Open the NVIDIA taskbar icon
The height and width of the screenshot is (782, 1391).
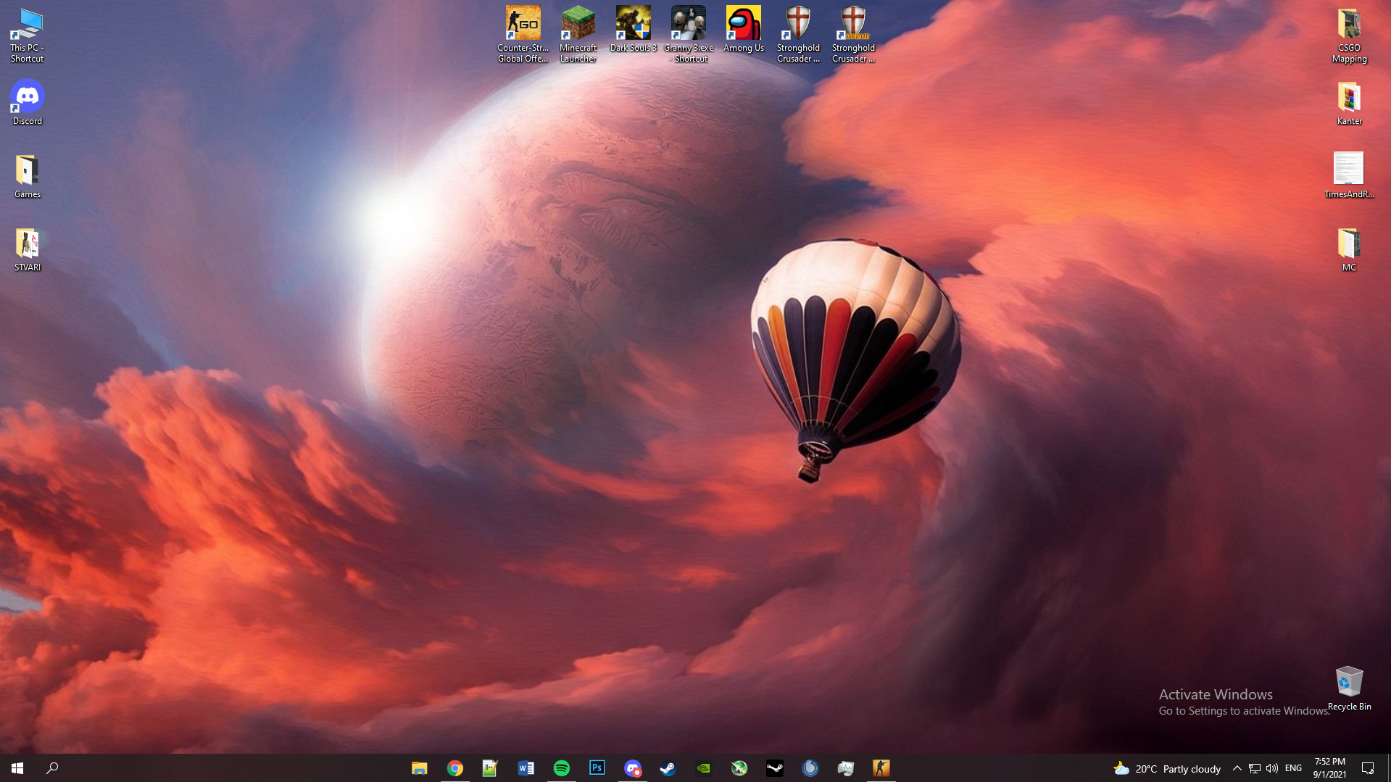click(703, 768)
